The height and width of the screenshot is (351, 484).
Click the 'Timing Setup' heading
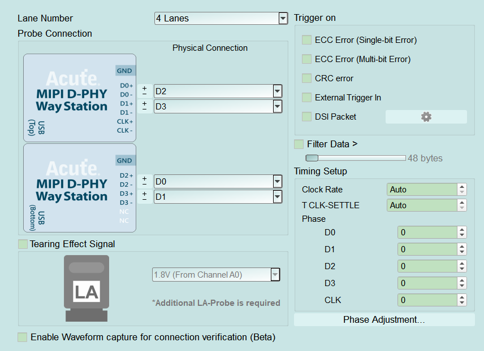(321, 171)
